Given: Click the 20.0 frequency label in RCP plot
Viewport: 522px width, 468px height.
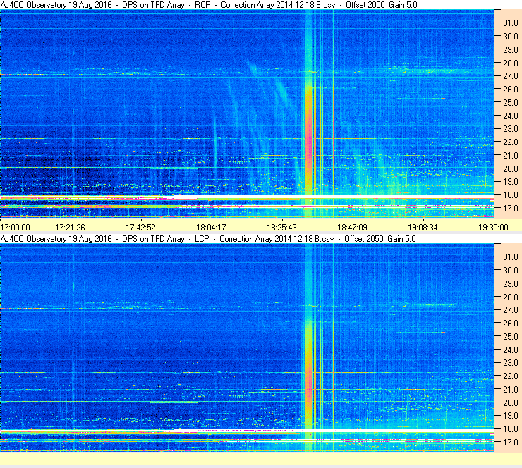Looking at the screenshot, I should [511, 169].
